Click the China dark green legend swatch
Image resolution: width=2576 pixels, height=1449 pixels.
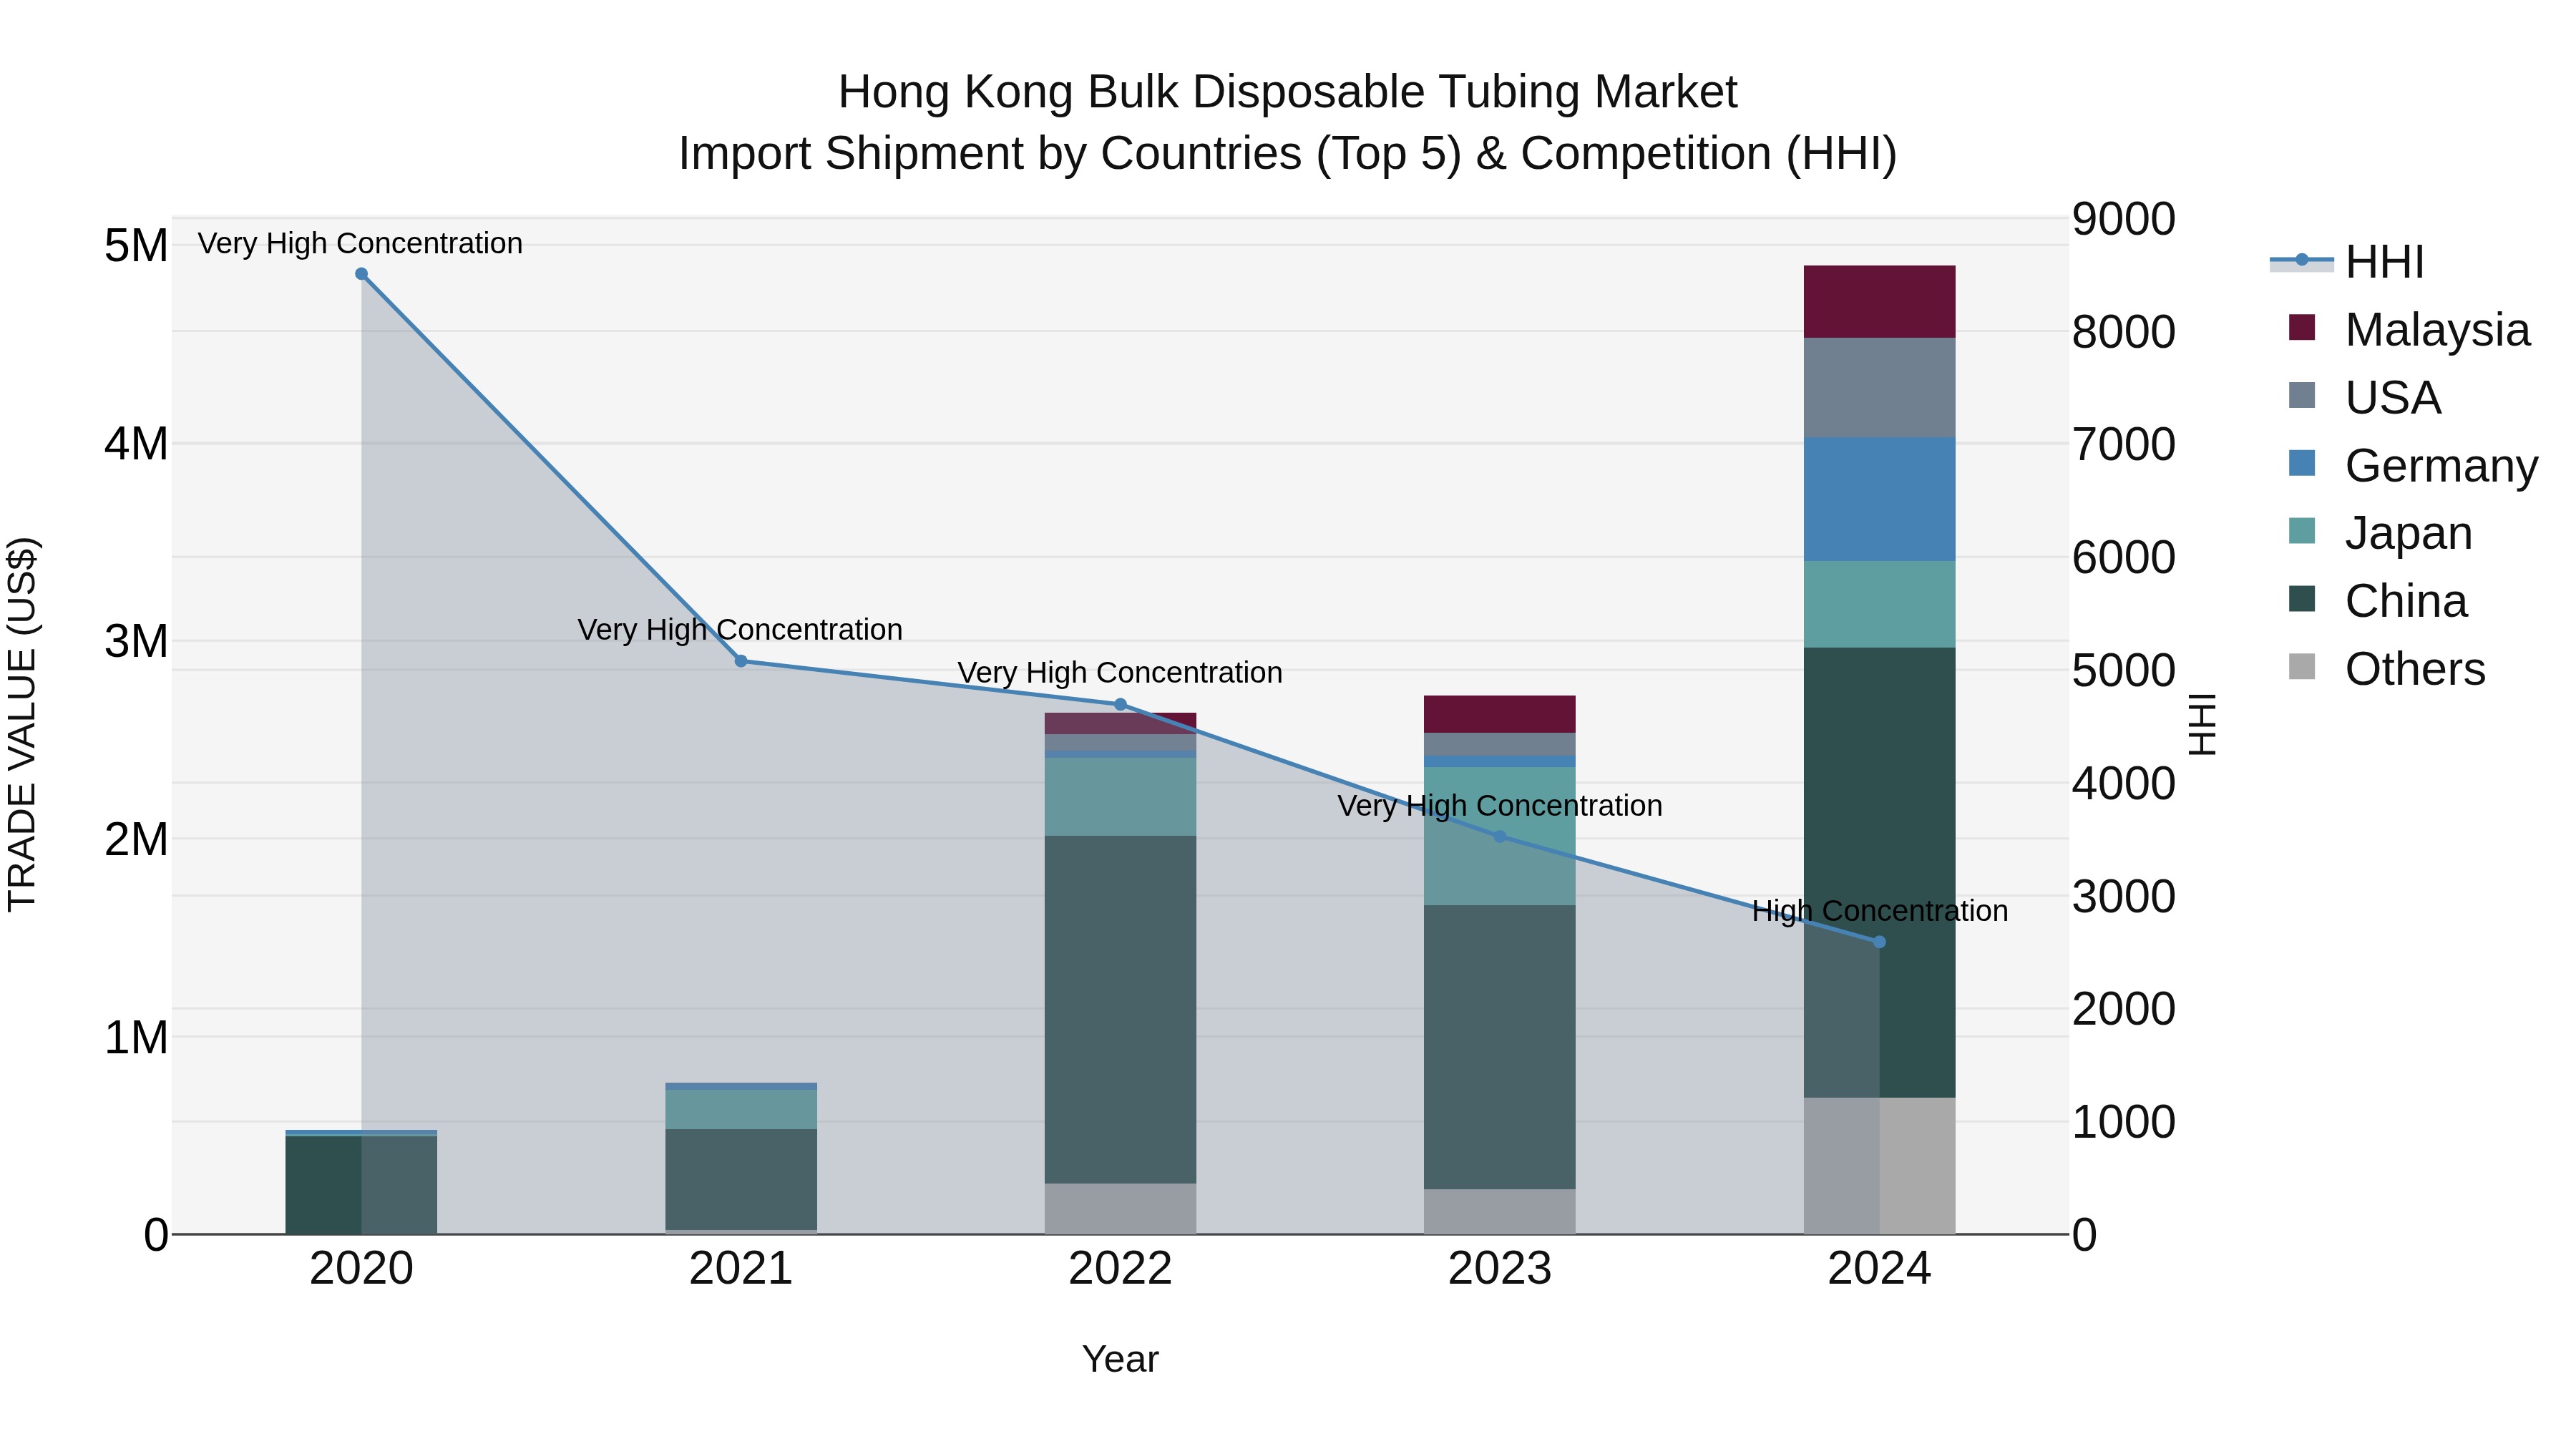(x=2301, y=599)
